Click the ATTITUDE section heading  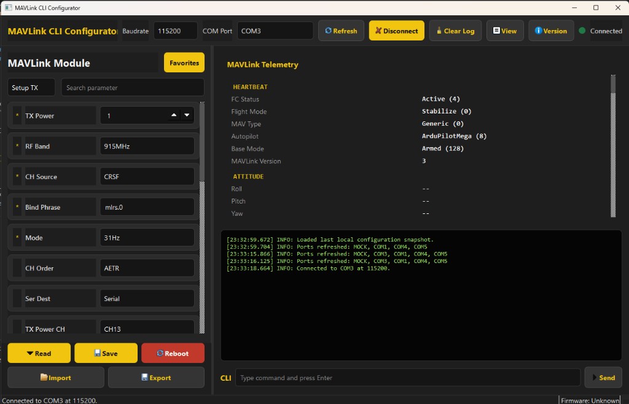(x=248, y=177)
